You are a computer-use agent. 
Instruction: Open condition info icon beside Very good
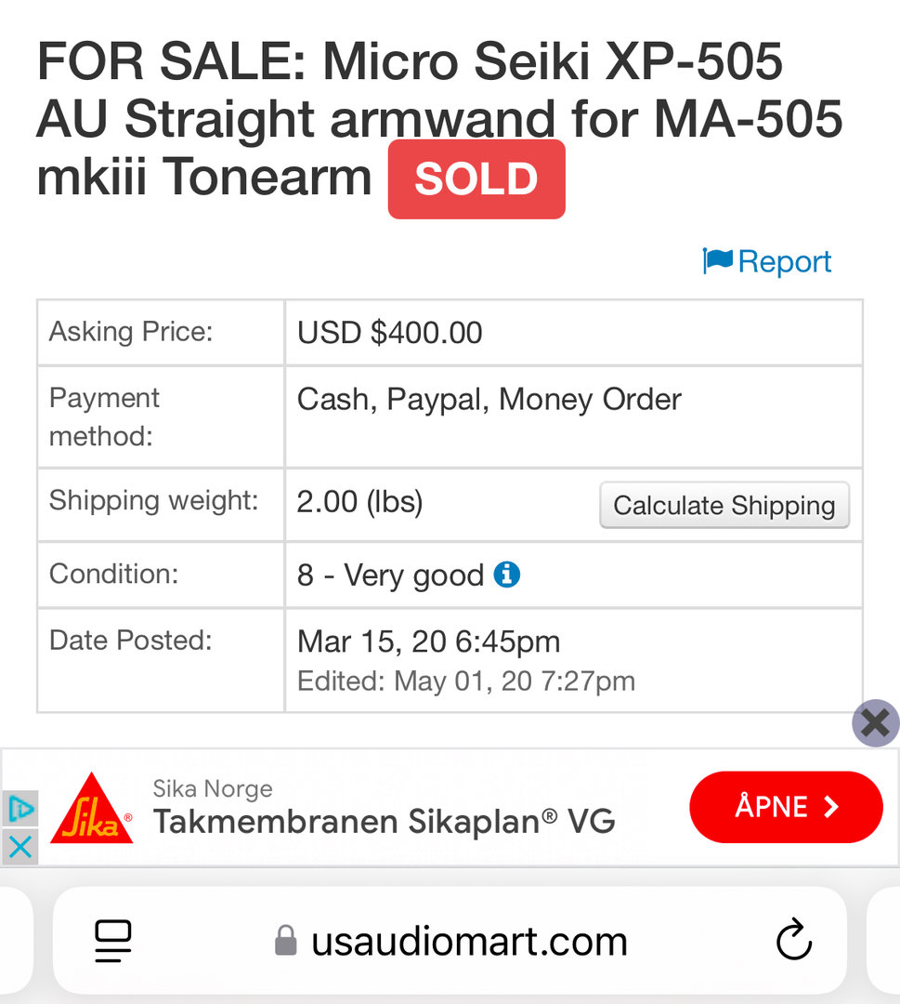click(506, 575)
